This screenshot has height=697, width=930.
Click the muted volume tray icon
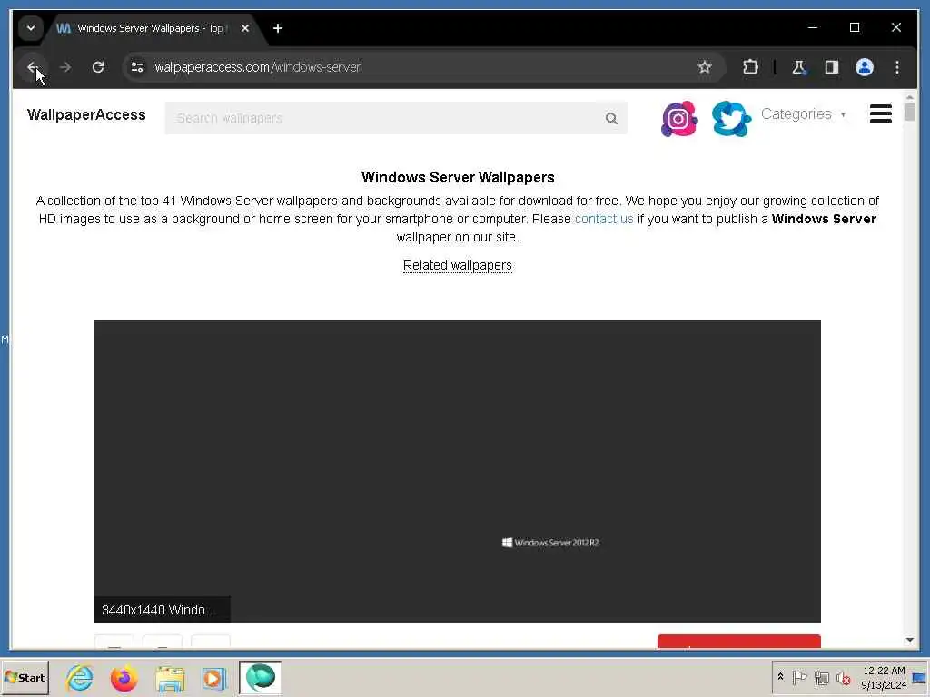(843, 677)
